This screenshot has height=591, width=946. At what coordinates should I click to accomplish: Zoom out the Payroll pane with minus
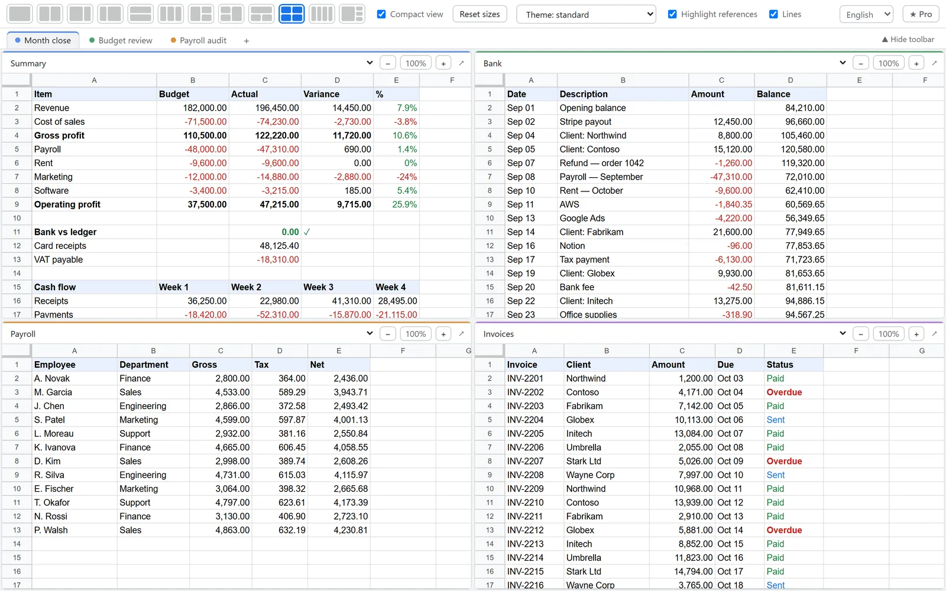[388, 334]
